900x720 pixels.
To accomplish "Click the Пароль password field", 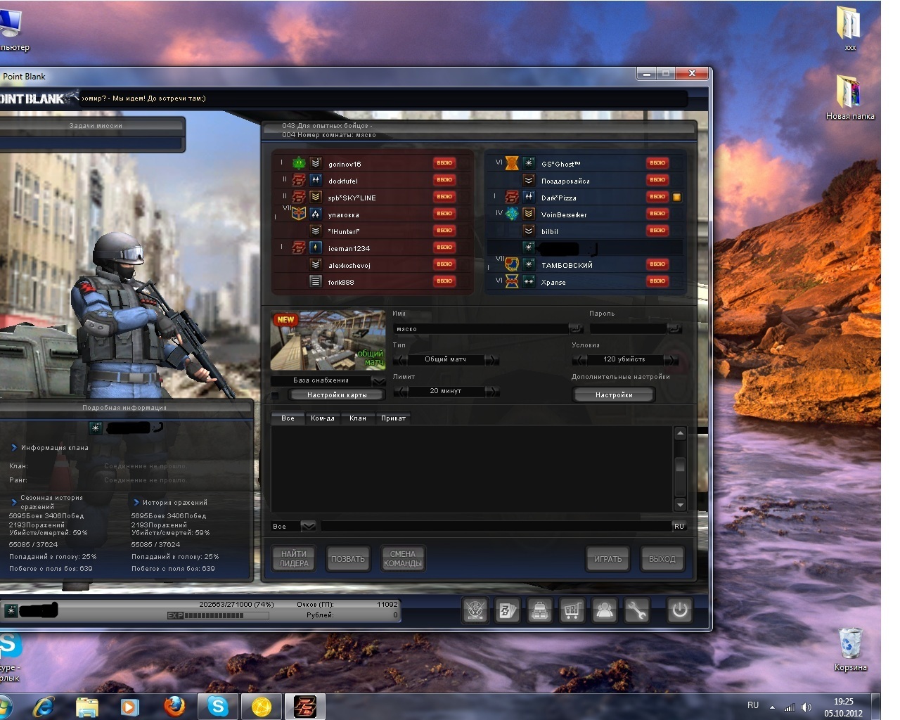I will 628,328.
